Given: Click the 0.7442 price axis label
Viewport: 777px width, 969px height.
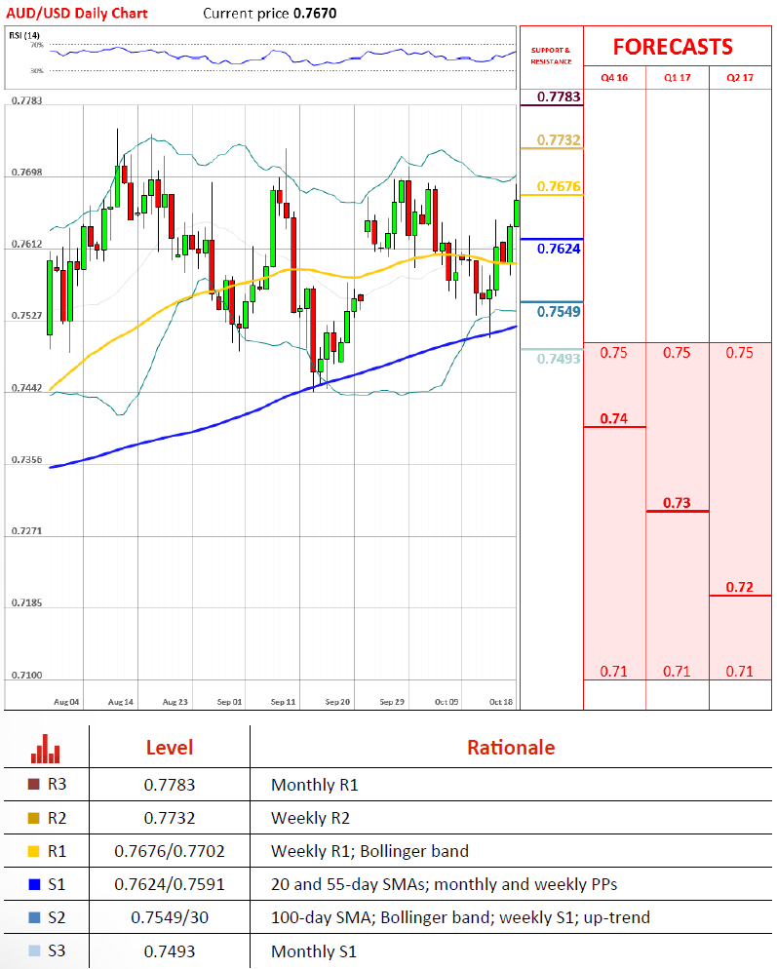Looking at the screenshot, I should (26, 388).
